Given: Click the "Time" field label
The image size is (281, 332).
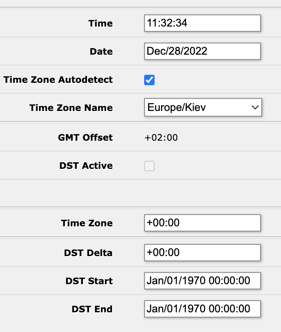Looking at the screenshot, I should 101,24.
